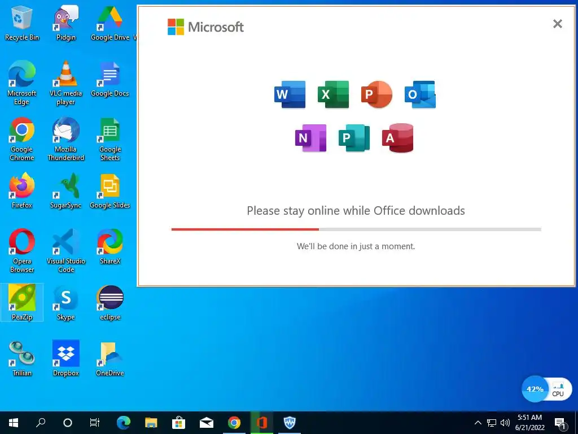Click the Trillian desktop icon

click(x=22, y=358)
